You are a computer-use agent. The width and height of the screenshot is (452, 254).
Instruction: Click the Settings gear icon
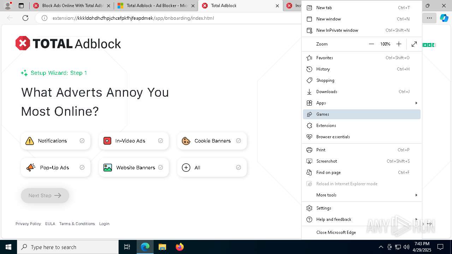309,208
